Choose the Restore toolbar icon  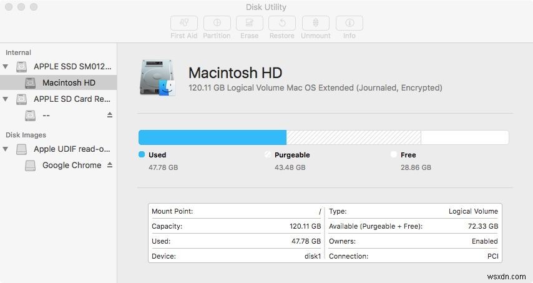click(282, 23)
